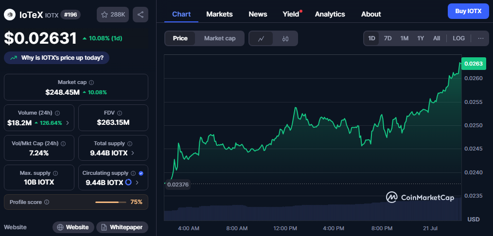Open the News tab
493x236 pixels.
[258, 14]
